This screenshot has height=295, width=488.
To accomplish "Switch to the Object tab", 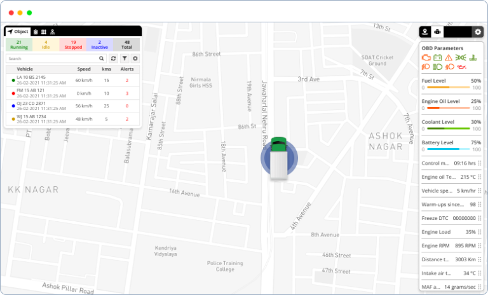I will [x=18, y=31].
